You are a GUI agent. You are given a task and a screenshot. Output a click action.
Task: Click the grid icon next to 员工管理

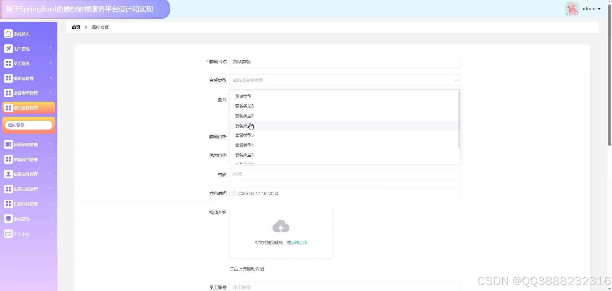8,63
